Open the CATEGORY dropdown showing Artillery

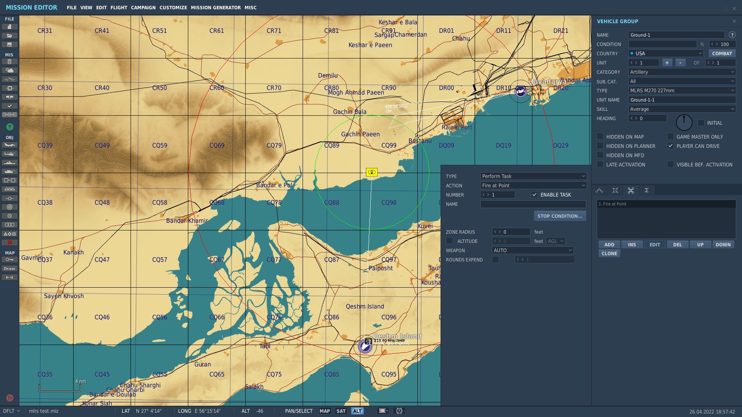682,72
